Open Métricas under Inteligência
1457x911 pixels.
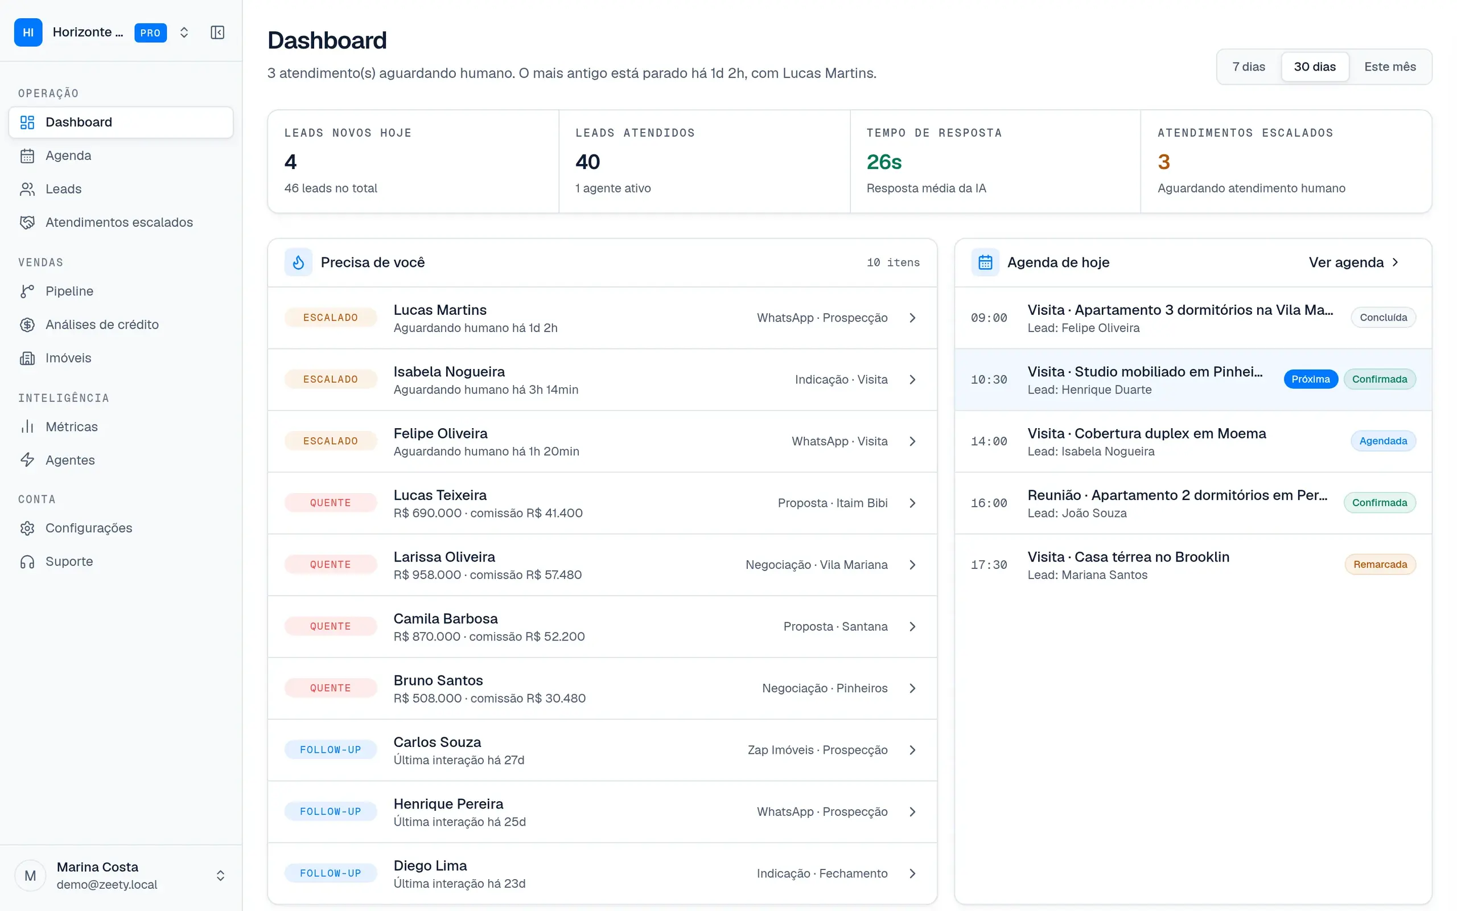point(121,426)
